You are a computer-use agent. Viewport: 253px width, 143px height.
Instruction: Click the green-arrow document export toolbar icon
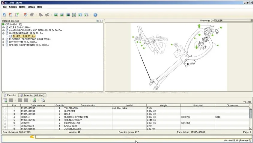(x=17, y=15)
